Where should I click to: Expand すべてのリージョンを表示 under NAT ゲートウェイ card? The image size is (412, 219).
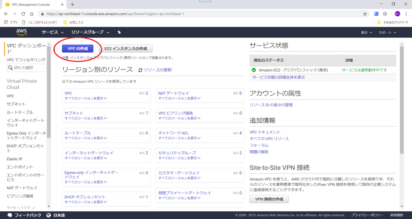[x=179, y=98]
